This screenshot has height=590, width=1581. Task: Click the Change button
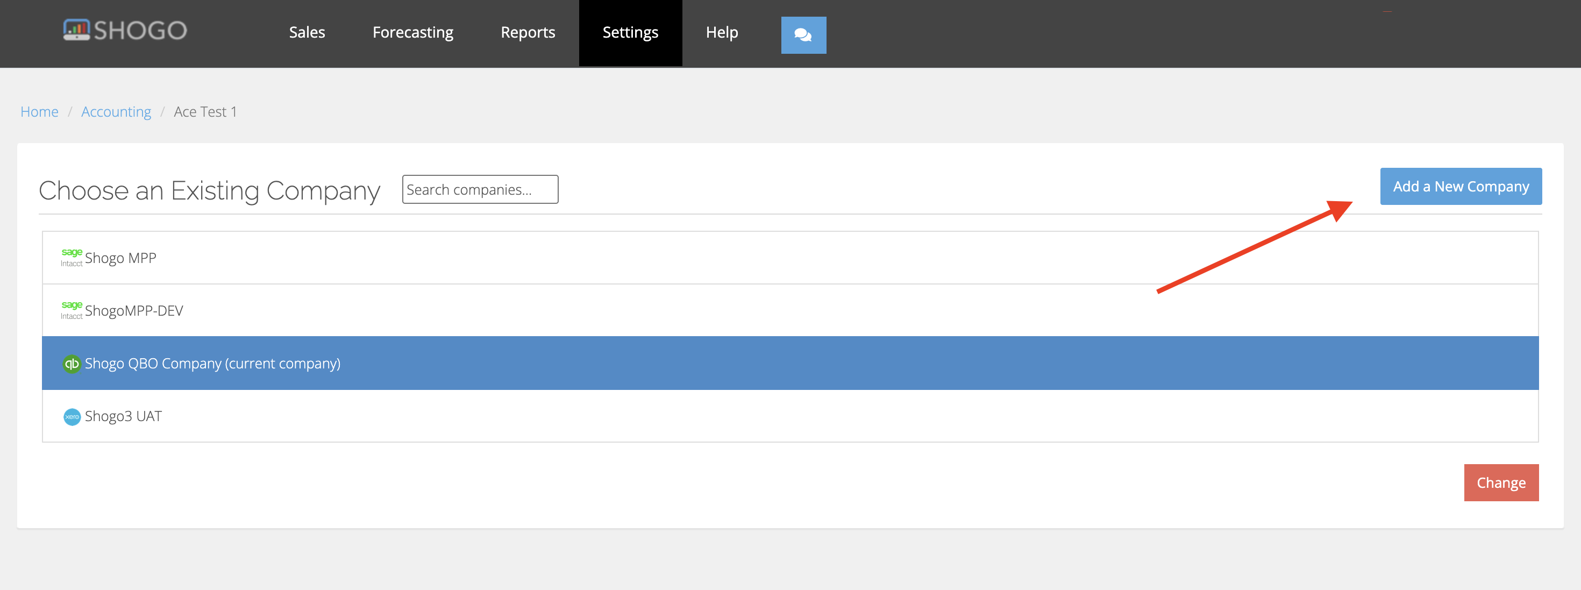(1501, 482)
